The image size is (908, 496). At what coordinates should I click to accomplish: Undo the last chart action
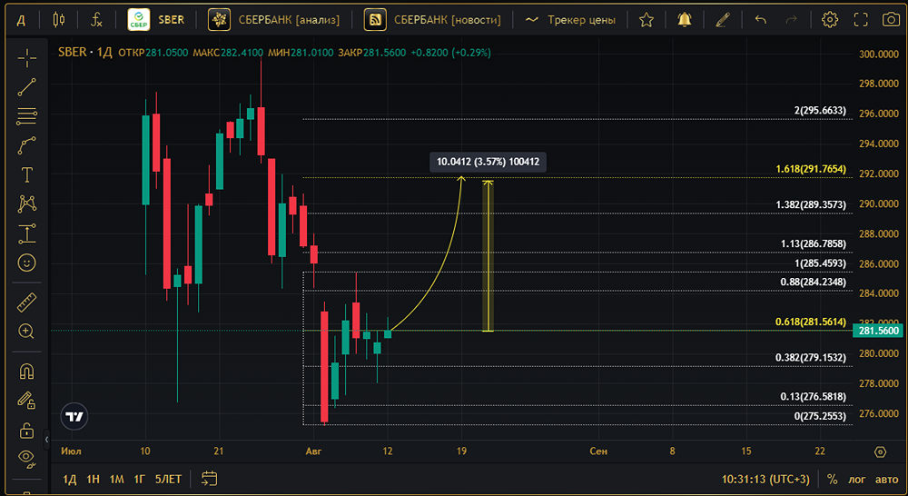[x=760, y=20]
